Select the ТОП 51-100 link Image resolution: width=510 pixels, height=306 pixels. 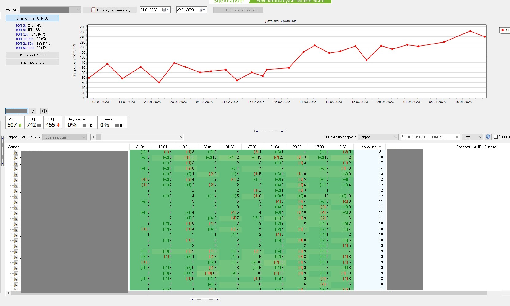point(25,48)
